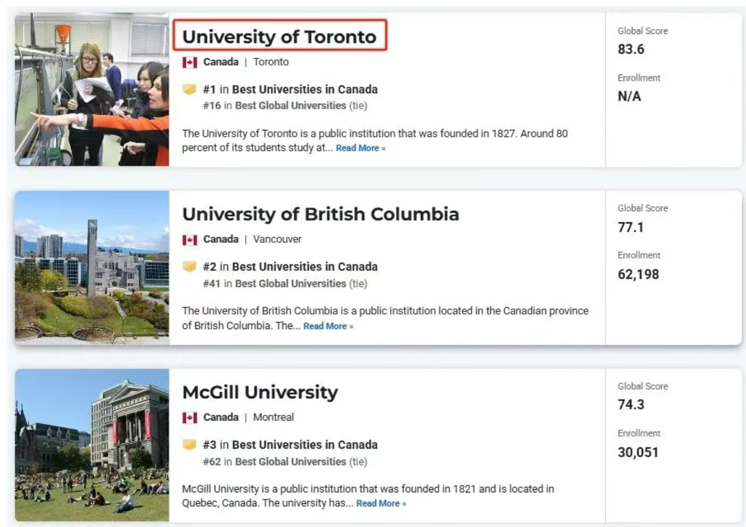Open the University of Toronto title link
The image size is (746, 527).
[280, 36]
